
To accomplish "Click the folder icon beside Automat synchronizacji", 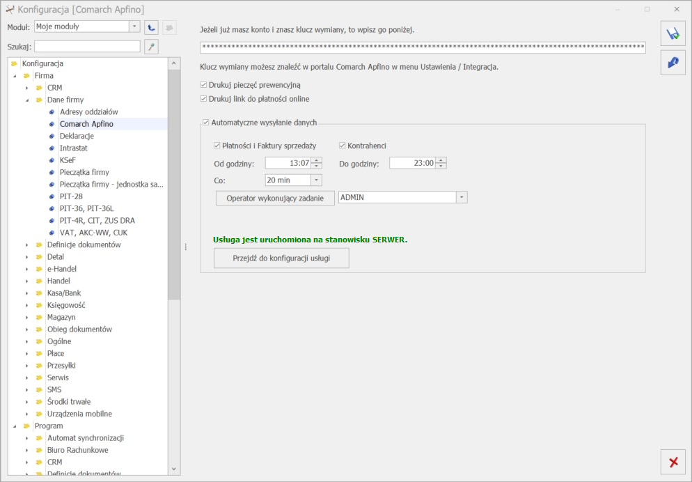I will (39, 438).
